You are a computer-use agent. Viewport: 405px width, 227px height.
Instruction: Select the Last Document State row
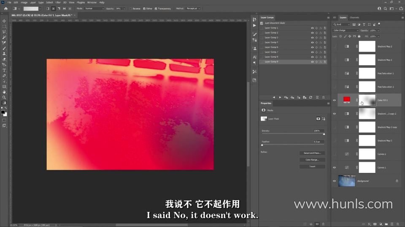[293, 23]
